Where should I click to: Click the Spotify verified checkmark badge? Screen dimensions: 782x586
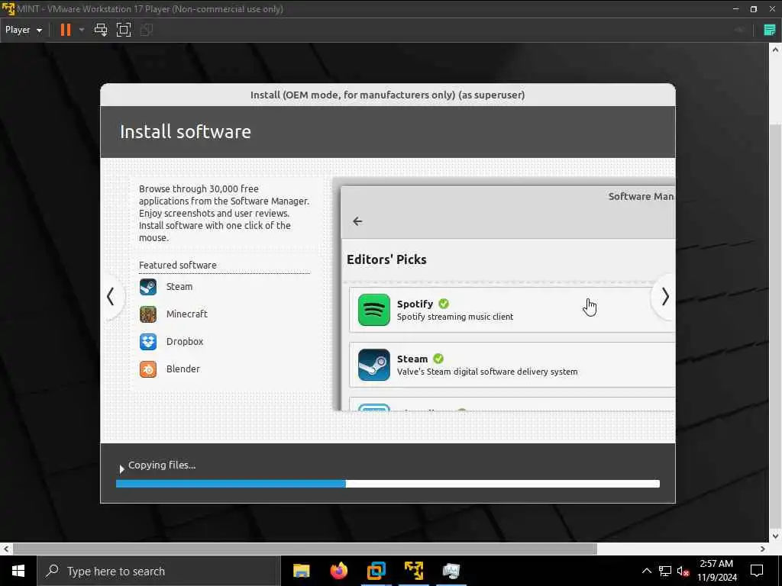point(444,304)
